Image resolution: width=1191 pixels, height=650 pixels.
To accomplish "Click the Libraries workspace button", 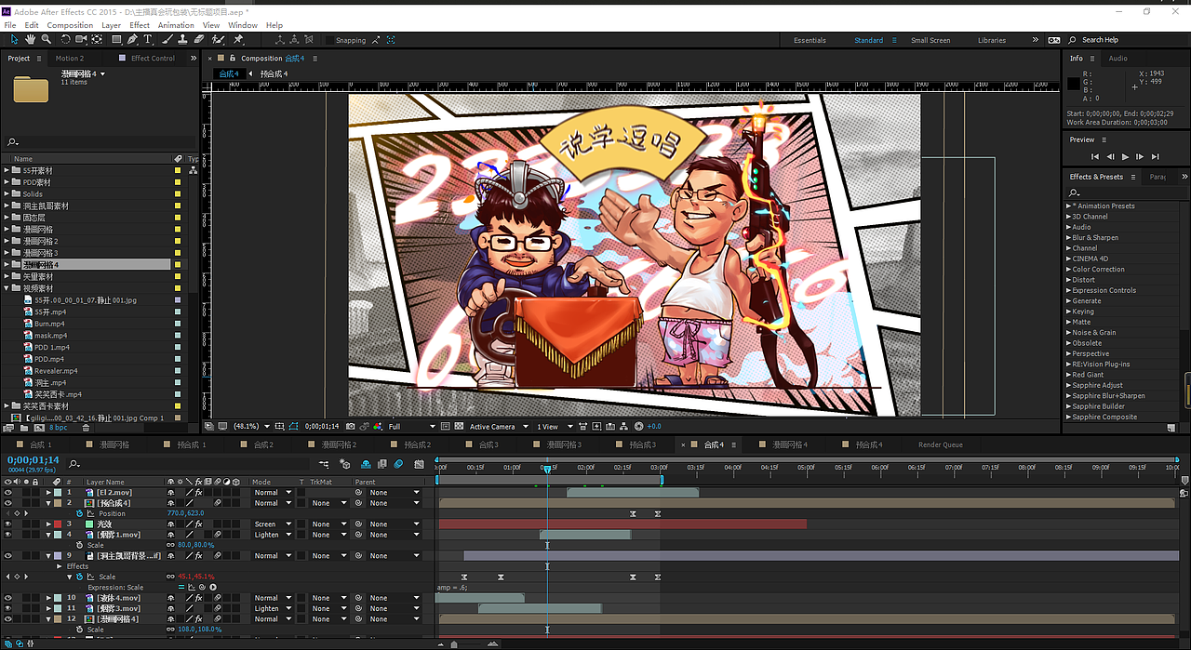I will [x=992, y=40].
